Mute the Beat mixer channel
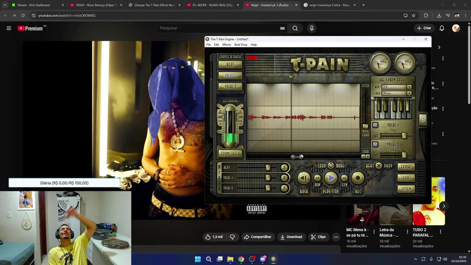Viewport: 471px width, 265px height. pyautogui.click(x=284, y=167)
